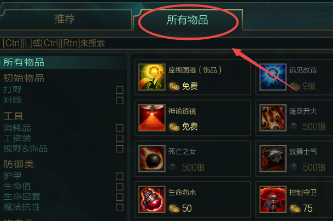Select 所有物品 in the left category list
The image size is (333, 221).
point(24,62)
